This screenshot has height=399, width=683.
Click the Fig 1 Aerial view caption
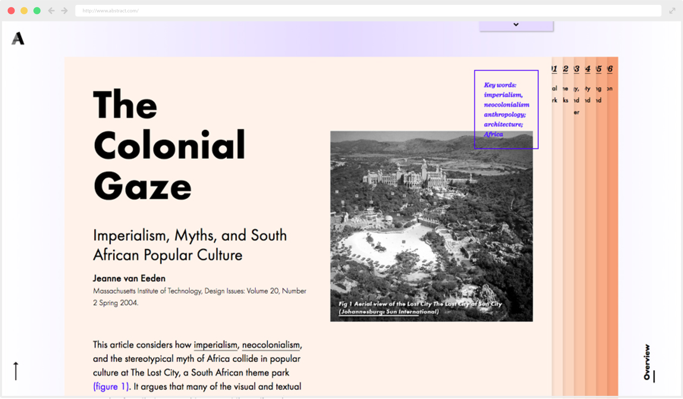pyautogui.click(x=420, y=308)
